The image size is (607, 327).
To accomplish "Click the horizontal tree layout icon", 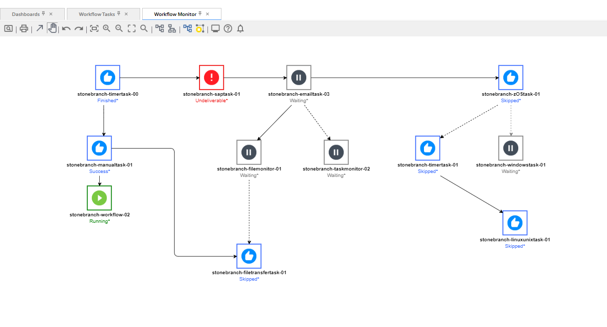I will (x=160, y=28).
